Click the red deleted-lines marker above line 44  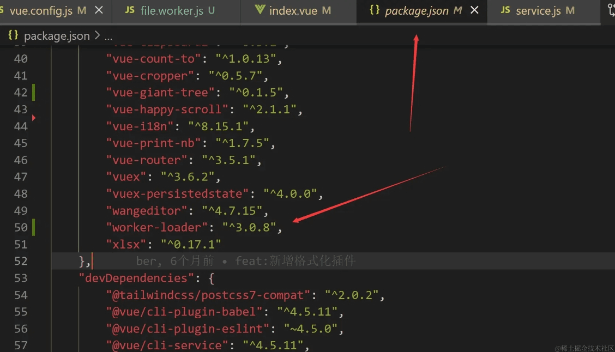tap(34, 118)
